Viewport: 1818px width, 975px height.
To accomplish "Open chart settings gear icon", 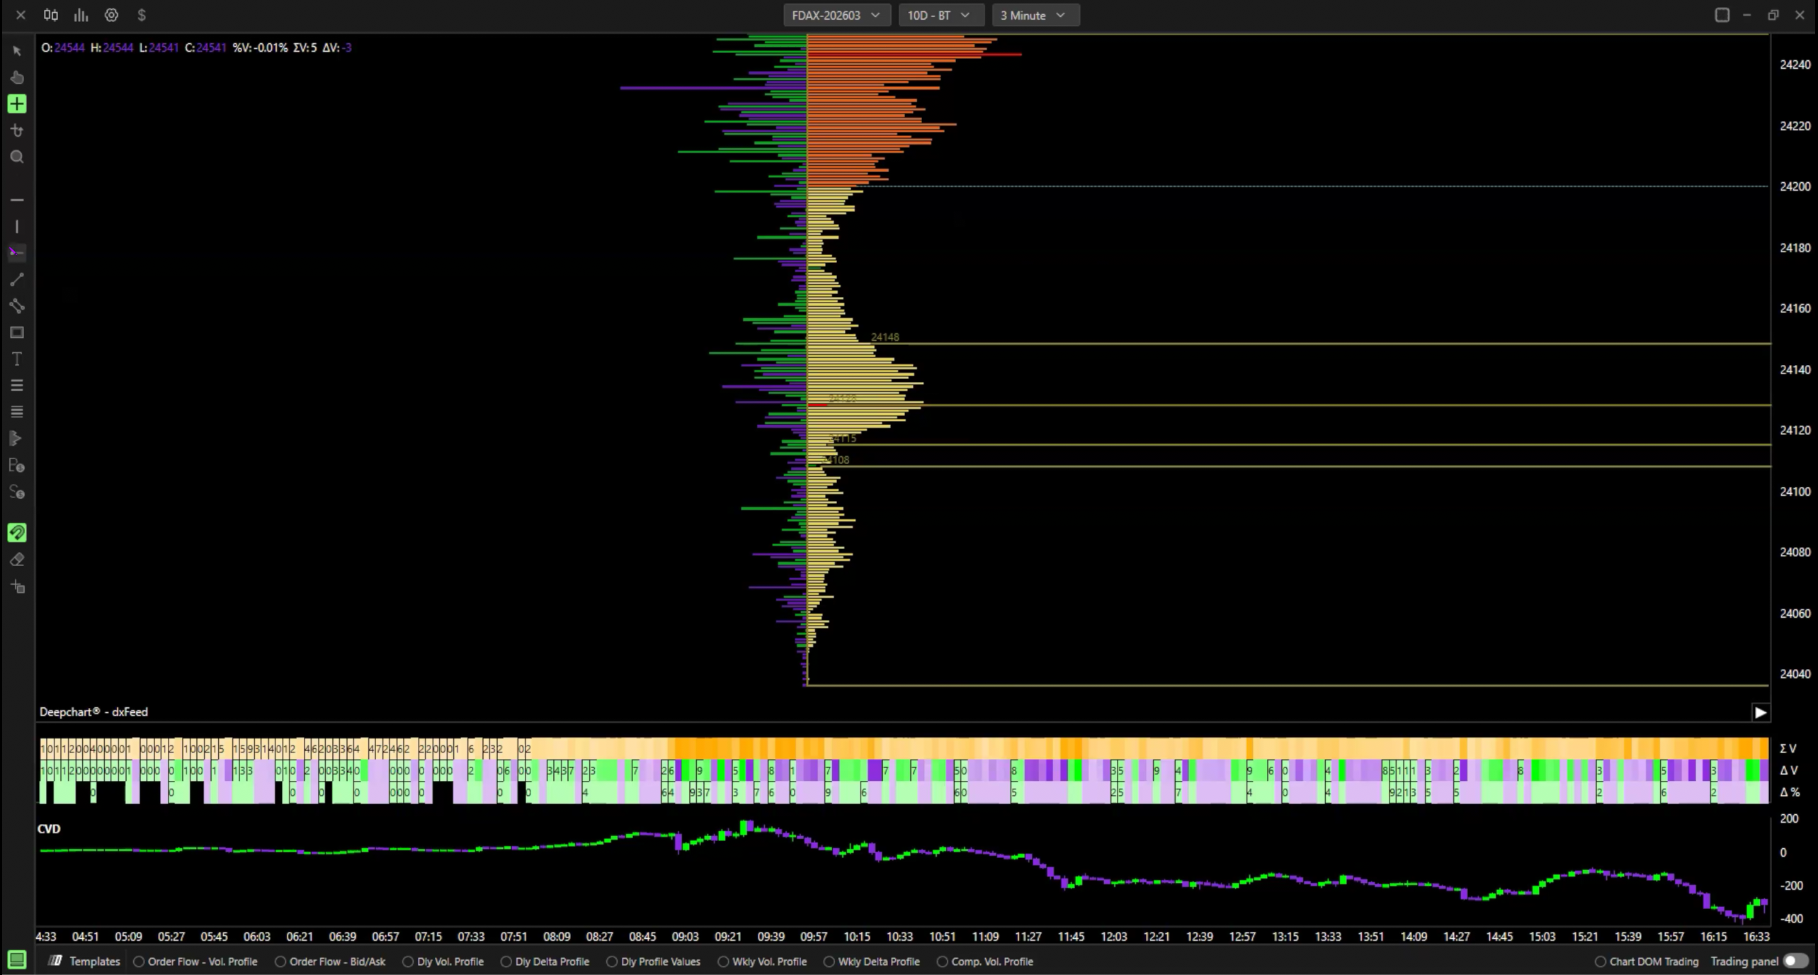I will point(111,15).
